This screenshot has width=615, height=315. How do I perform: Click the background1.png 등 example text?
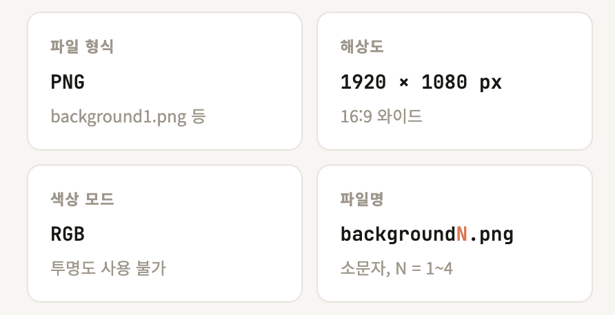tap(119, 116)
